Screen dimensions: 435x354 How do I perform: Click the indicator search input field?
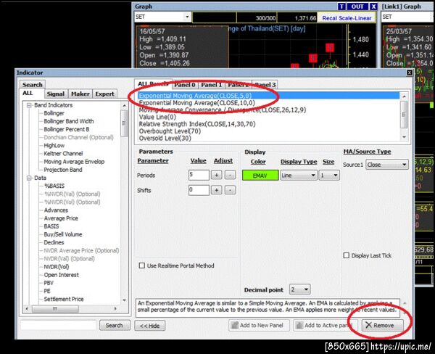[x=58, y=325]
